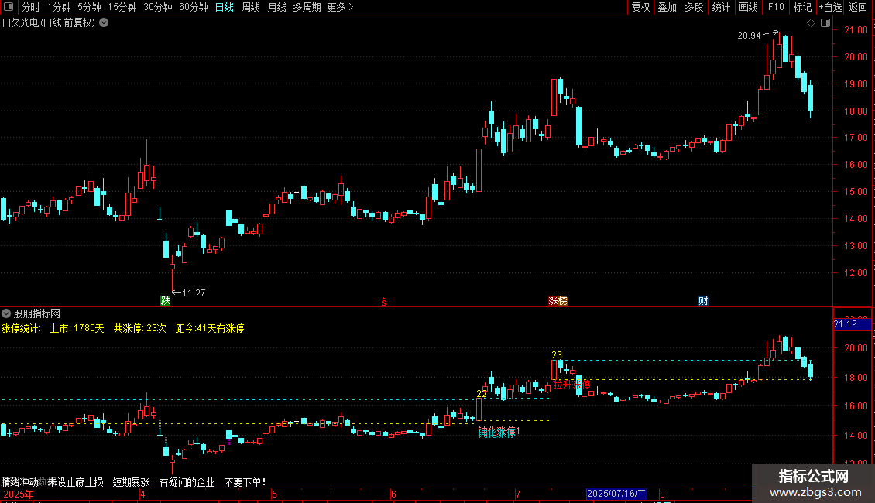
Task: Select the 15分钟 period tab
Action: point(122,7)
